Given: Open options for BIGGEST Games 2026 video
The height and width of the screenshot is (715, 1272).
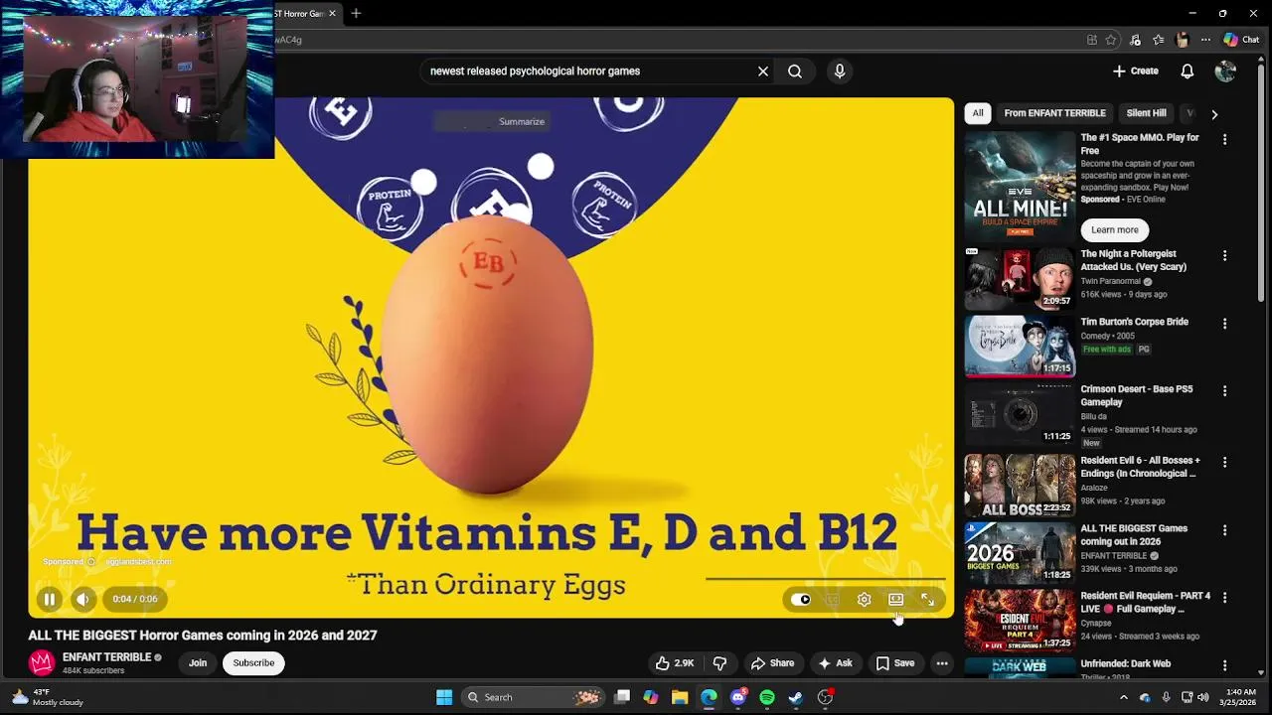Looking at the screenshot, I should coord(1224,530).
